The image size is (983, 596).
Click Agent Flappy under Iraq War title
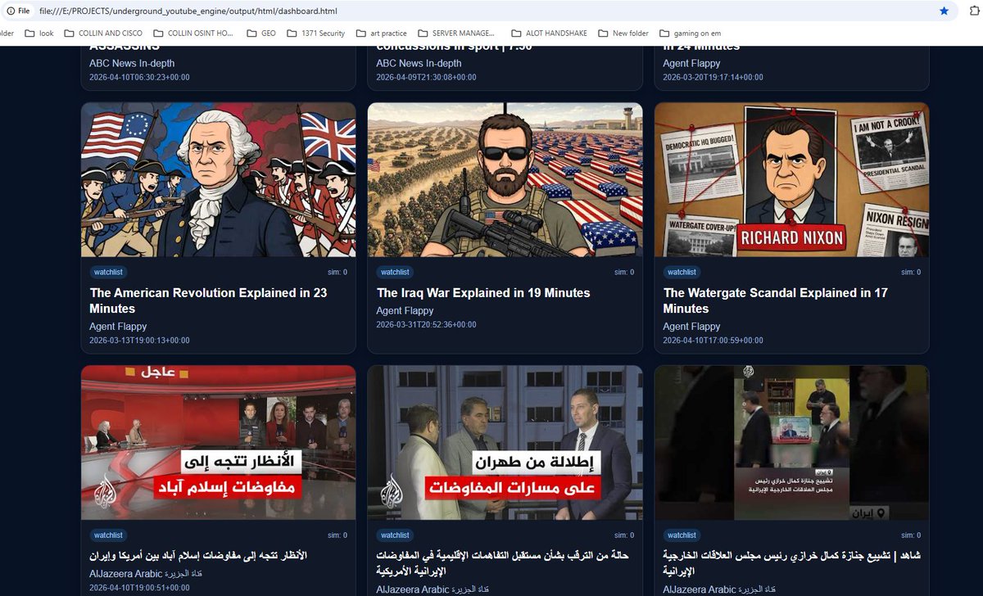point(405,311)
